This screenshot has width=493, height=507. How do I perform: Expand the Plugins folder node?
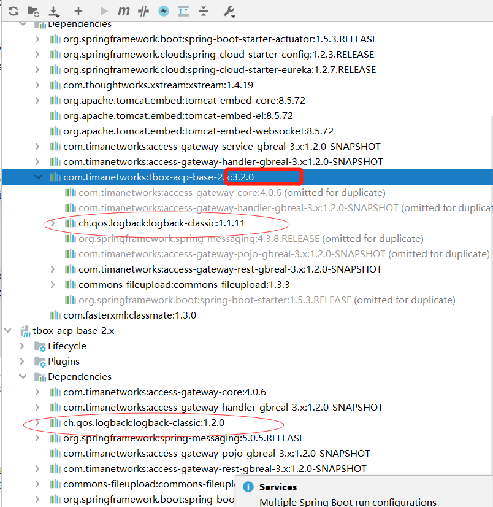(x=22, y=361)
